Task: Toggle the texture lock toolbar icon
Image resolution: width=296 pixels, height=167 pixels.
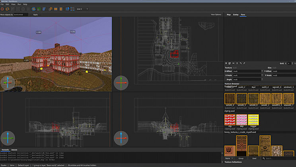Action: pos(67,9)
